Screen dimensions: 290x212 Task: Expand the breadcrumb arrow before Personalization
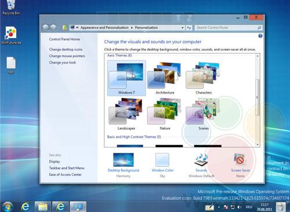point(132,28)
